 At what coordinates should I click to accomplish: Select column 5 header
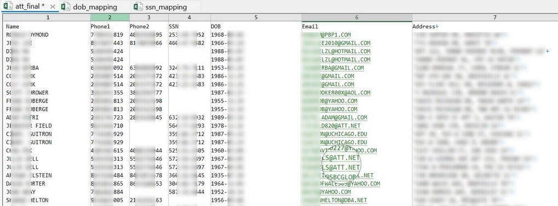point(256,17)
